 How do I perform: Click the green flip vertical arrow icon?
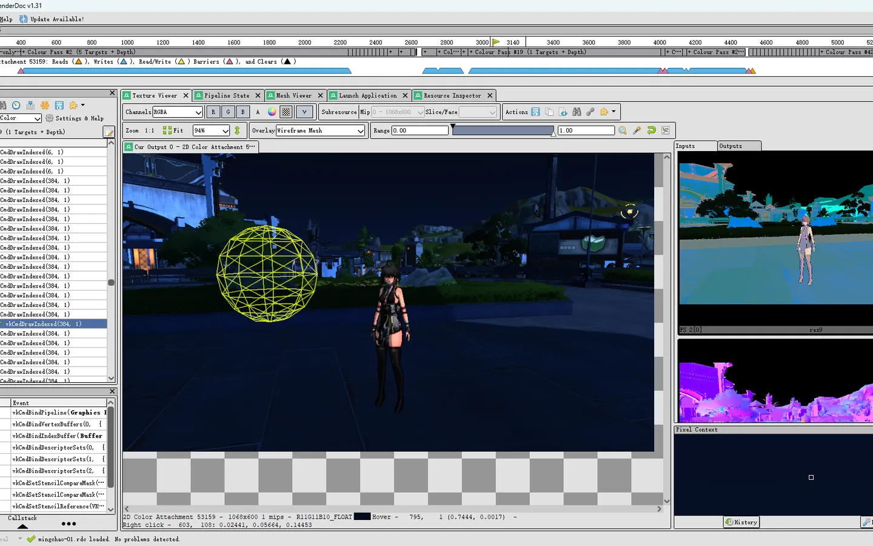coord(237,130)
